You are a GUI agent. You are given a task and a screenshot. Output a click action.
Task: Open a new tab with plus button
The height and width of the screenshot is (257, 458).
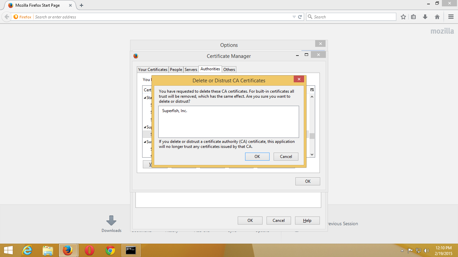[x=81, y=5]
